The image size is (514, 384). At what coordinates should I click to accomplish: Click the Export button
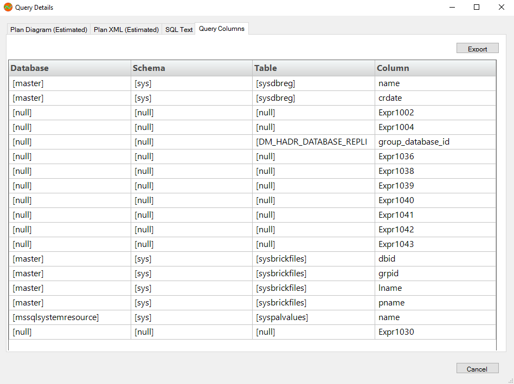[477, 48]
